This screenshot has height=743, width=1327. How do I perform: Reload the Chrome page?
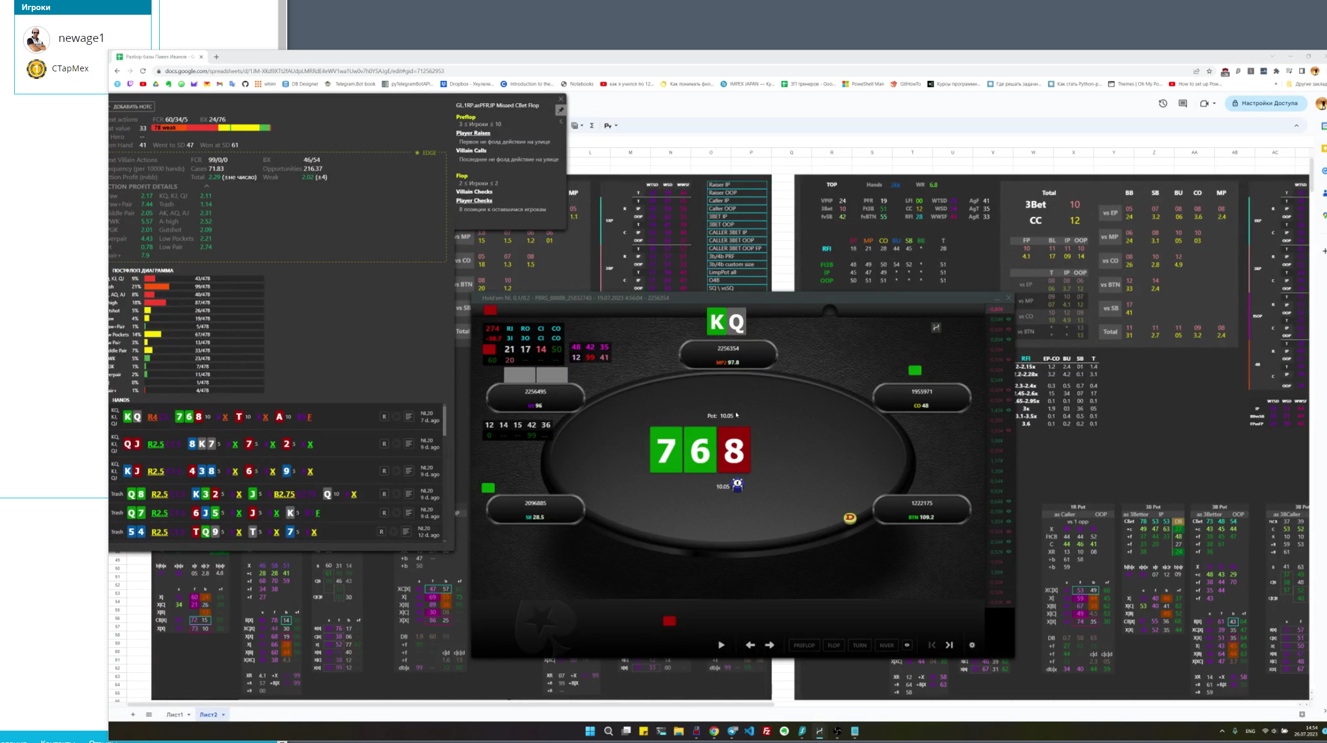click(x=143, y=71)
